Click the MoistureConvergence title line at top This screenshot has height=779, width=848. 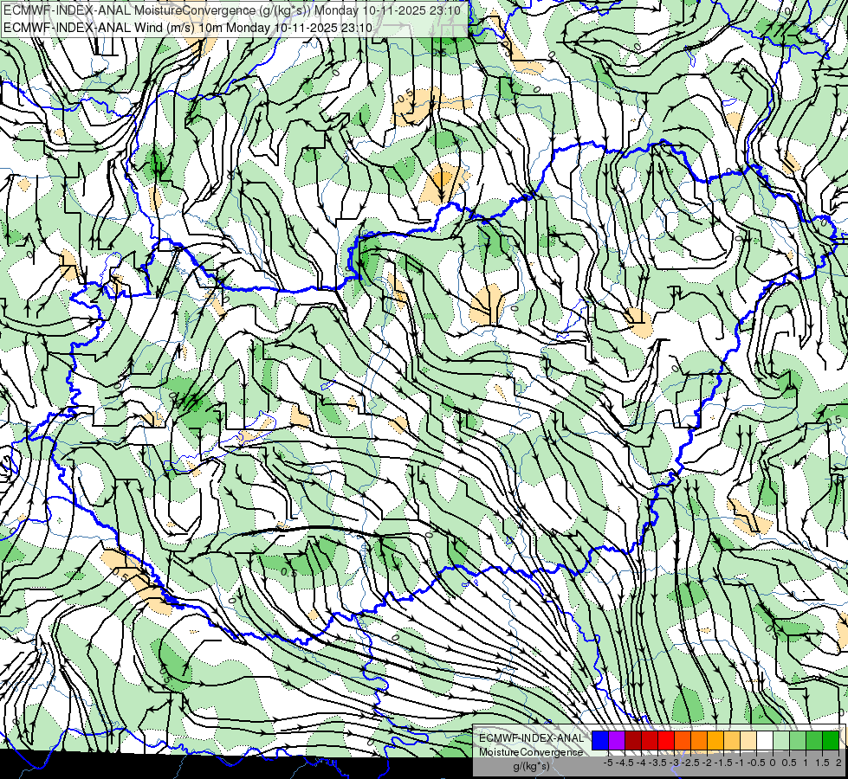click(232, 10)
